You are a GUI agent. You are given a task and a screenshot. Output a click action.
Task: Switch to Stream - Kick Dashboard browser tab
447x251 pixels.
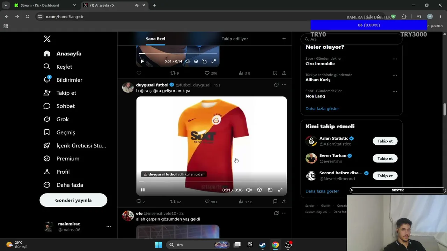pos(45,5)
